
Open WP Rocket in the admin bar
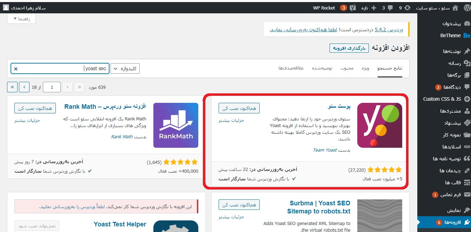click(324, 8)
